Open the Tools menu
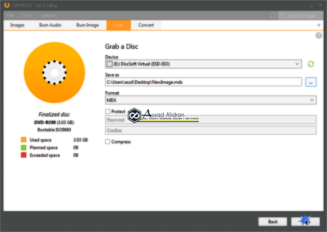The image size is (327, 232). click(27, 15)
